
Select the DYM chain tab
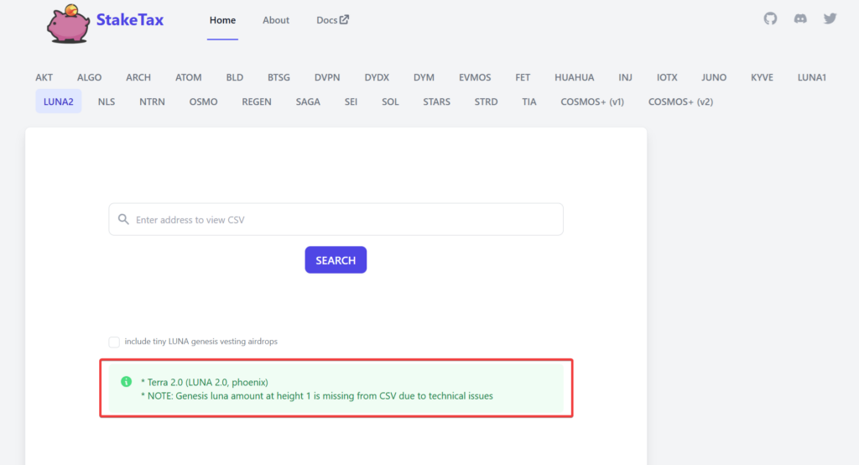pos(424,77)
